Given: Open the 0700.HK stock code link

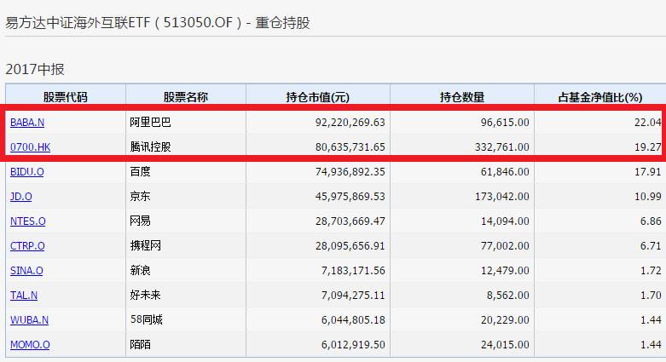Looking at the screenshot, I should coord(30,147).
